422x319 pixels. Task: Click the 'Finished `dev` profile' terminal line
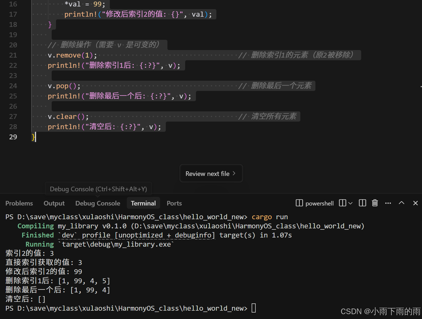(x=157, y=235)
